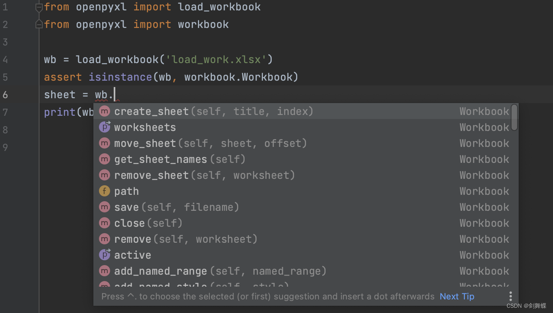Click the method icon beside move_sheet
Screen dimensions: 553x313
tap(104, 143)
